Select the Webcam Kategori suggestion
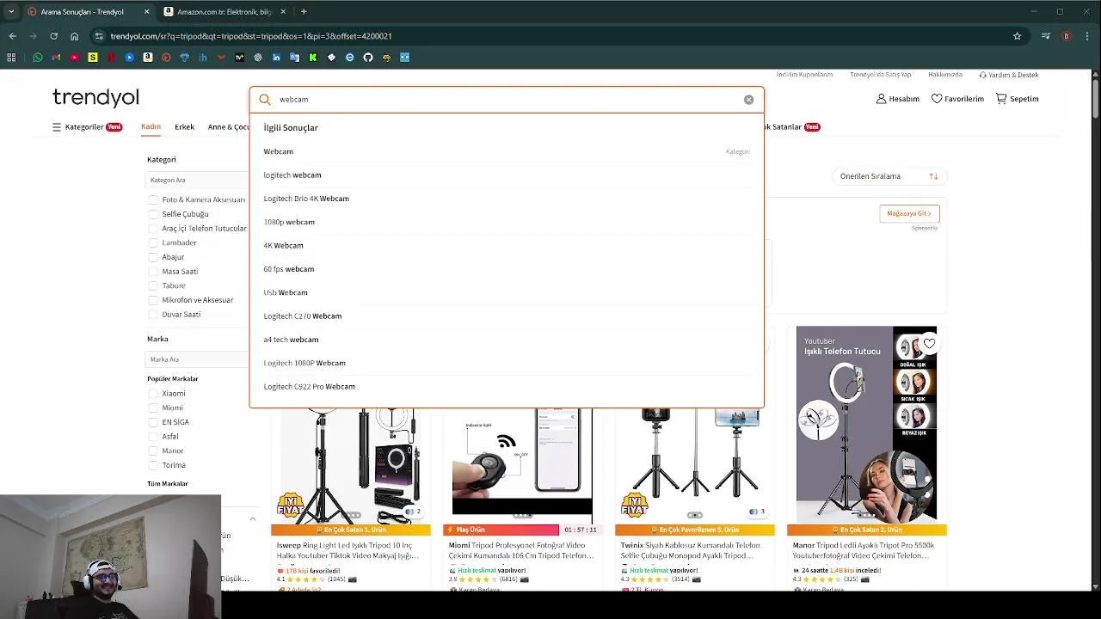The image size is (1101, 619). pyautogui.click(x=507, y=151)
